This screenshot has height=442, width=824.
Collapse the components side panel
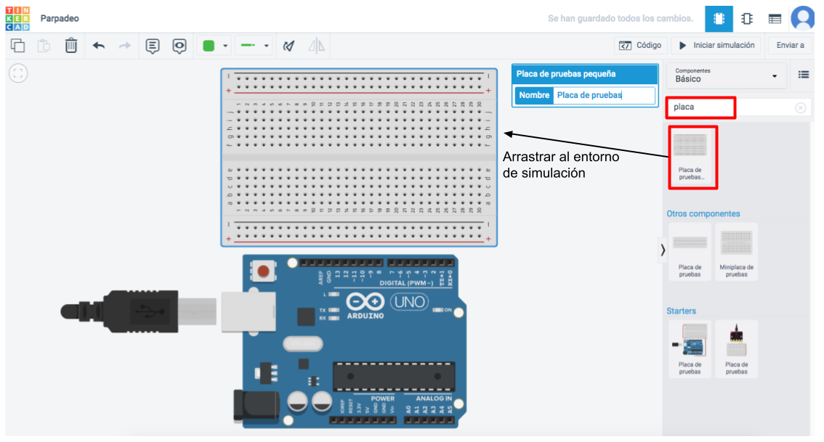(662, 250)
